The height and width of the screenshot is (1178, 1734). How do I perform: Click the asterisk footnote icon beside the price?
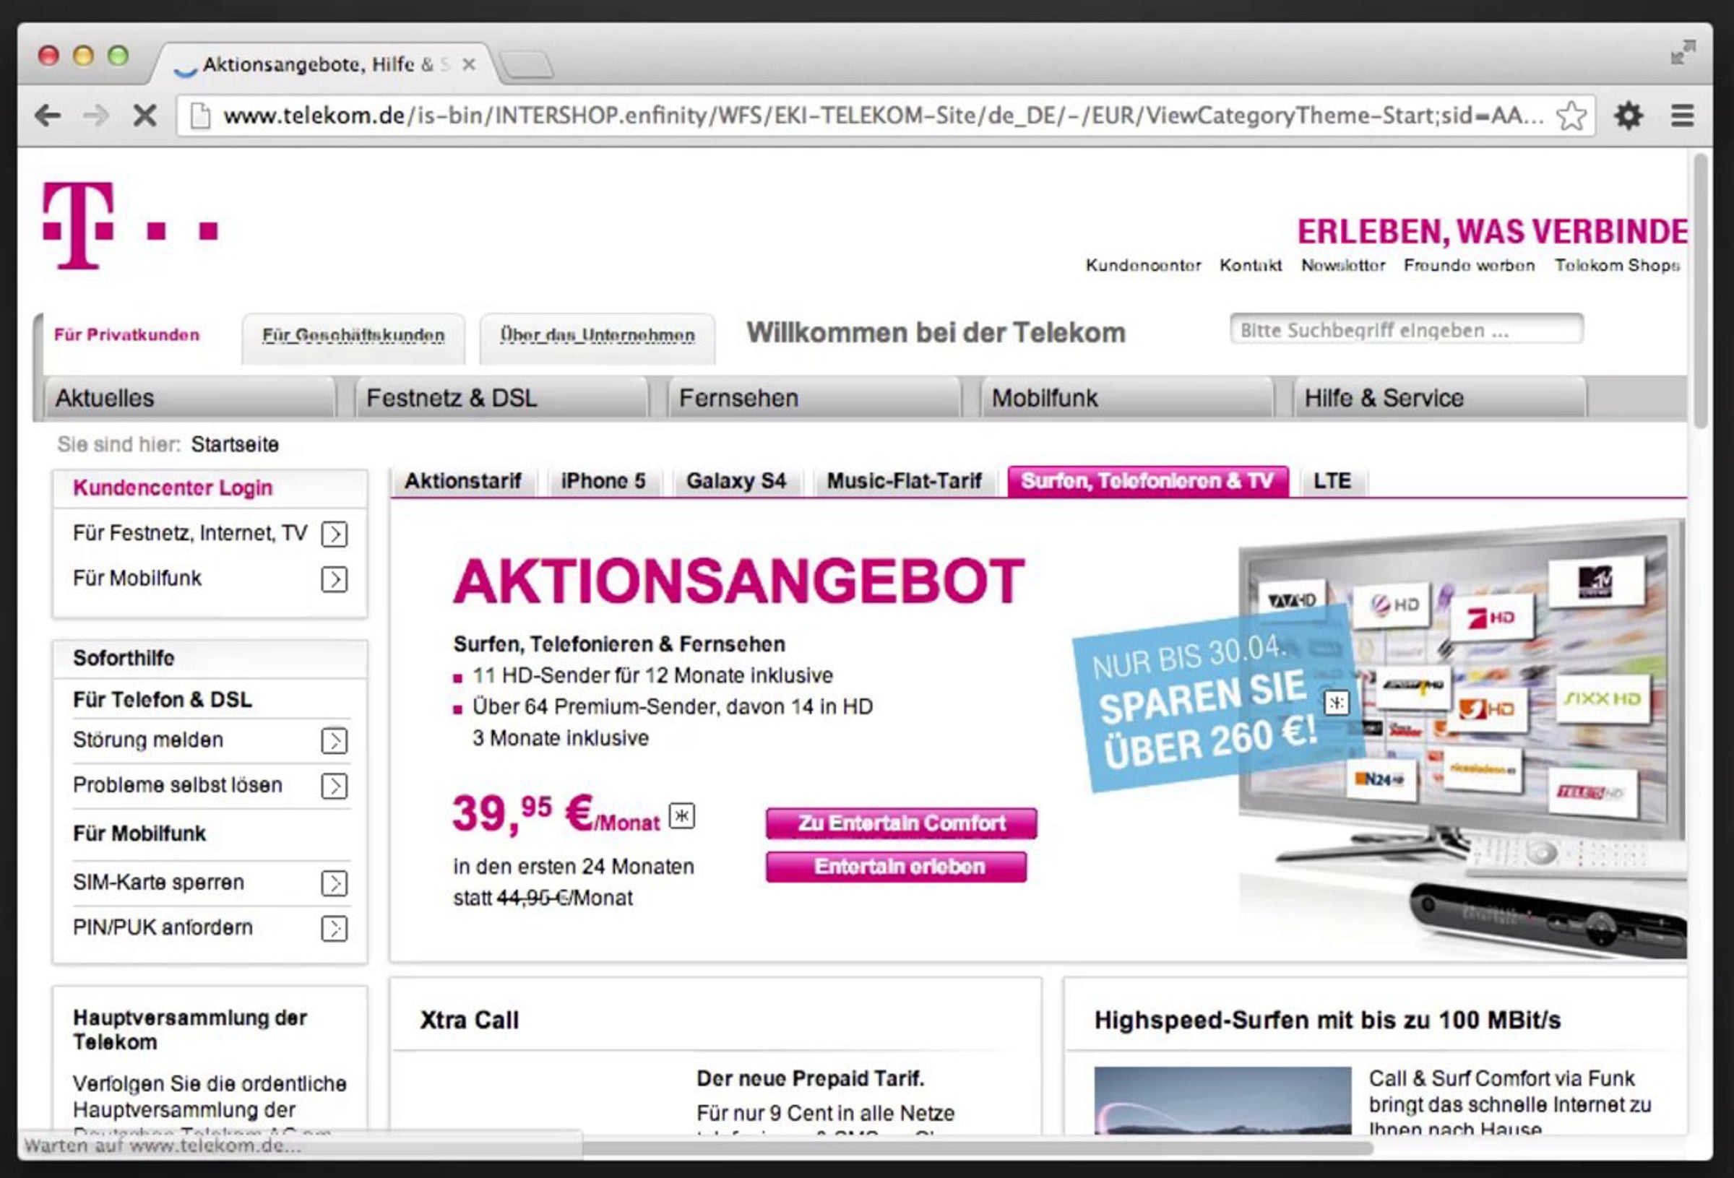[681, 815]
